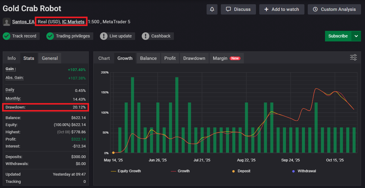Click the notification bell icon
Image resolution: width=365 pixels, height=188 pixels.
pos(212,9)
